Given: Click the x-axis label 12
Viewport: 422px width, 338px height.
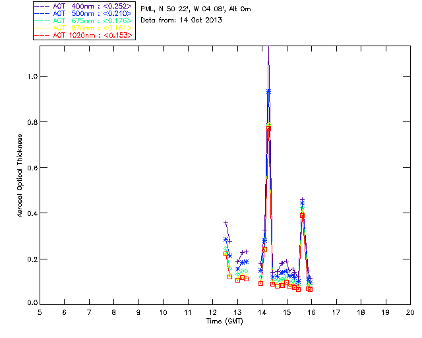Looking at the screenshot, I should 212,312.
